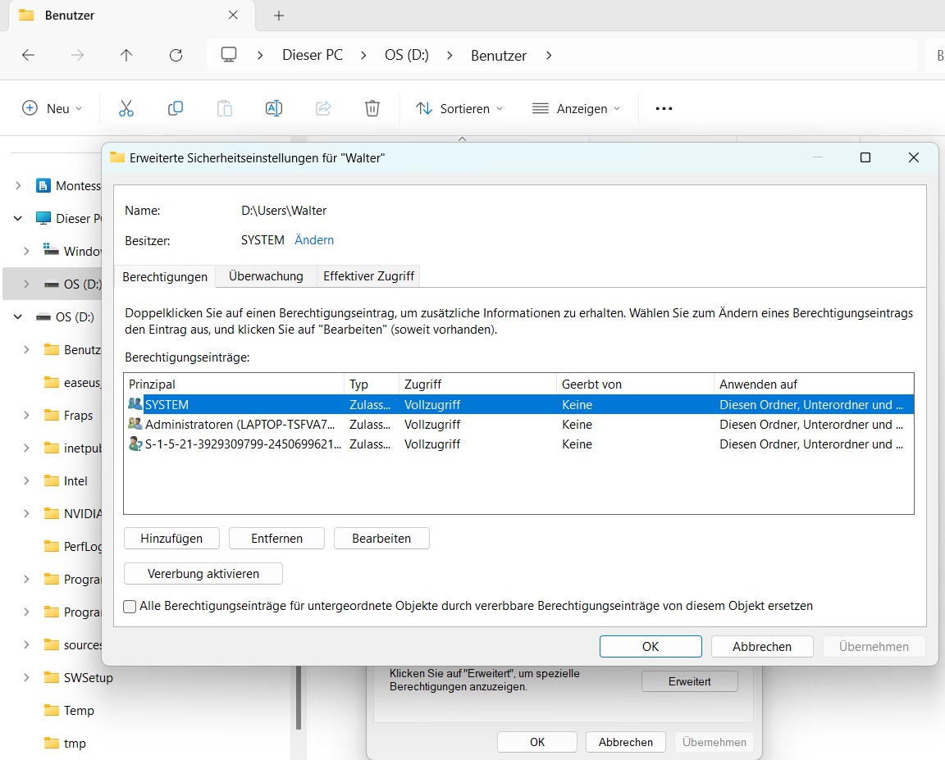This screenshot has width=945, height=760.
Task: Click the Administratoren principal group icon
Action: pyautogui.click(x=135, y=424)
